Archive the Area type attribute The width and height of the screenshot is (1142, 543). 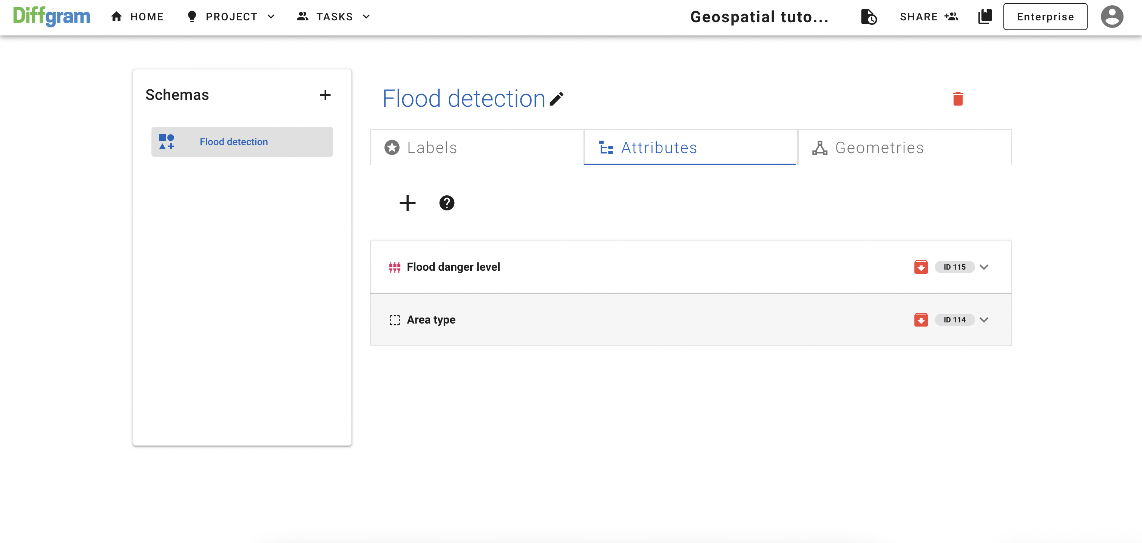[x=921, y=319]
